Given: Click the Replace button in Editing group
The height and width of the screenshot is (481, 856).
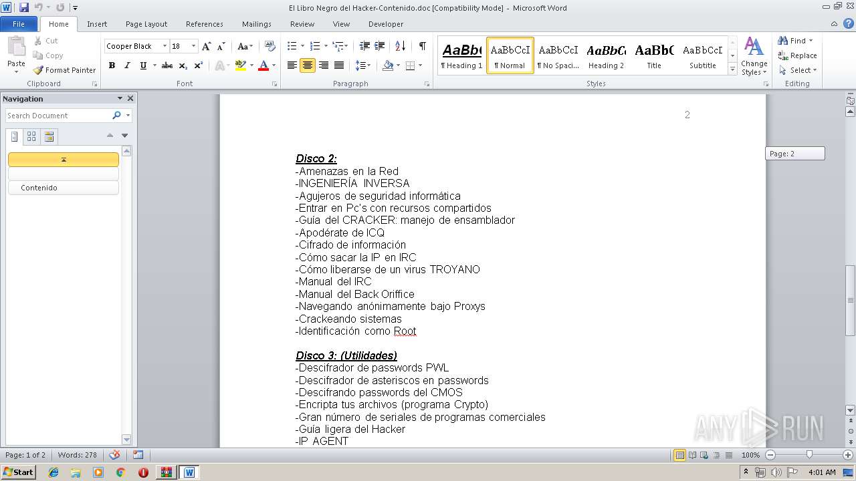Looking at the screenshot, I should [x=797, y=55].
